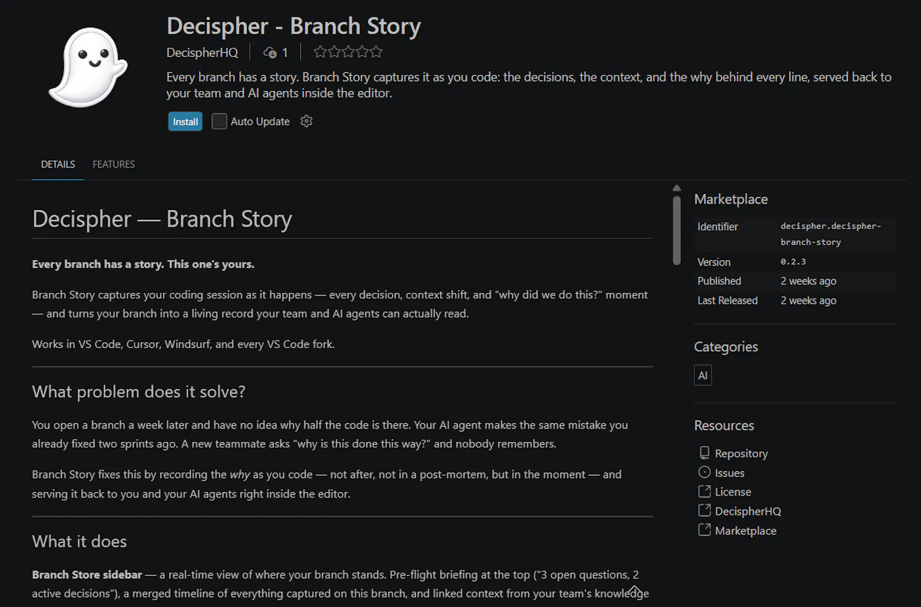The height and width of the screenshot is (607, 921).
Task: Click the Marketplace external-link icon
Action: click(x=705, y=530)
